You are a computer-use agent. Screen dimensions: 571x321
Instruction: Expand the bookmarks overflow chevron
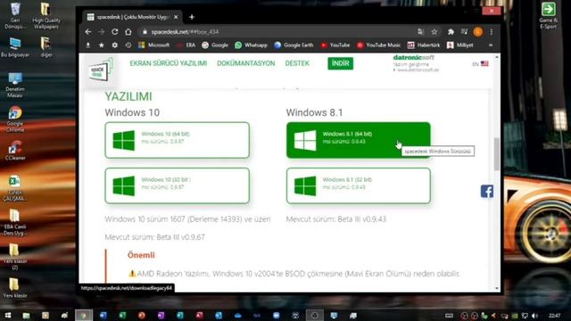(x=491, y=45)
